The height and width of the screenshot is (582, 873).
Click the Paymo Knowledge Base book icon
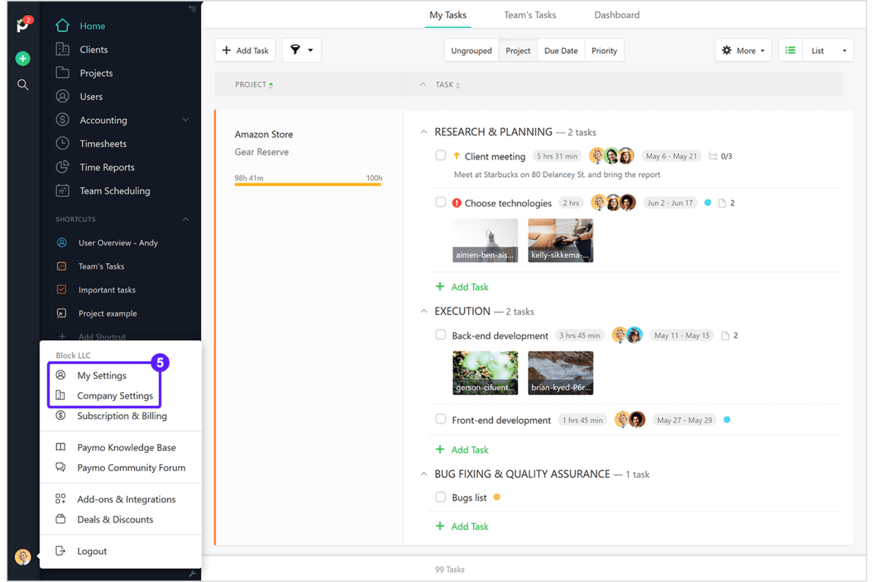60,447
